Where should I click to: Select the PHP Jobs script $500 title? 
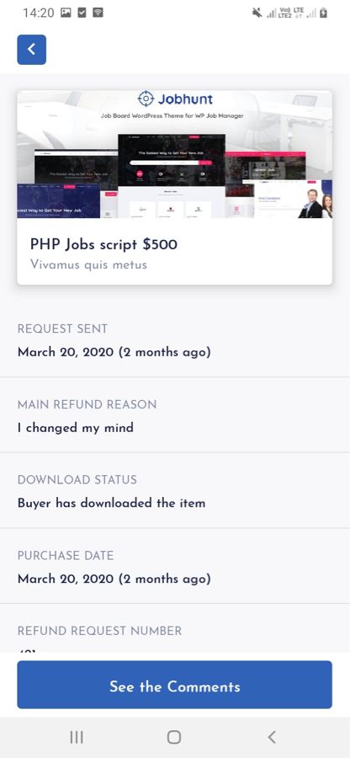103,244
